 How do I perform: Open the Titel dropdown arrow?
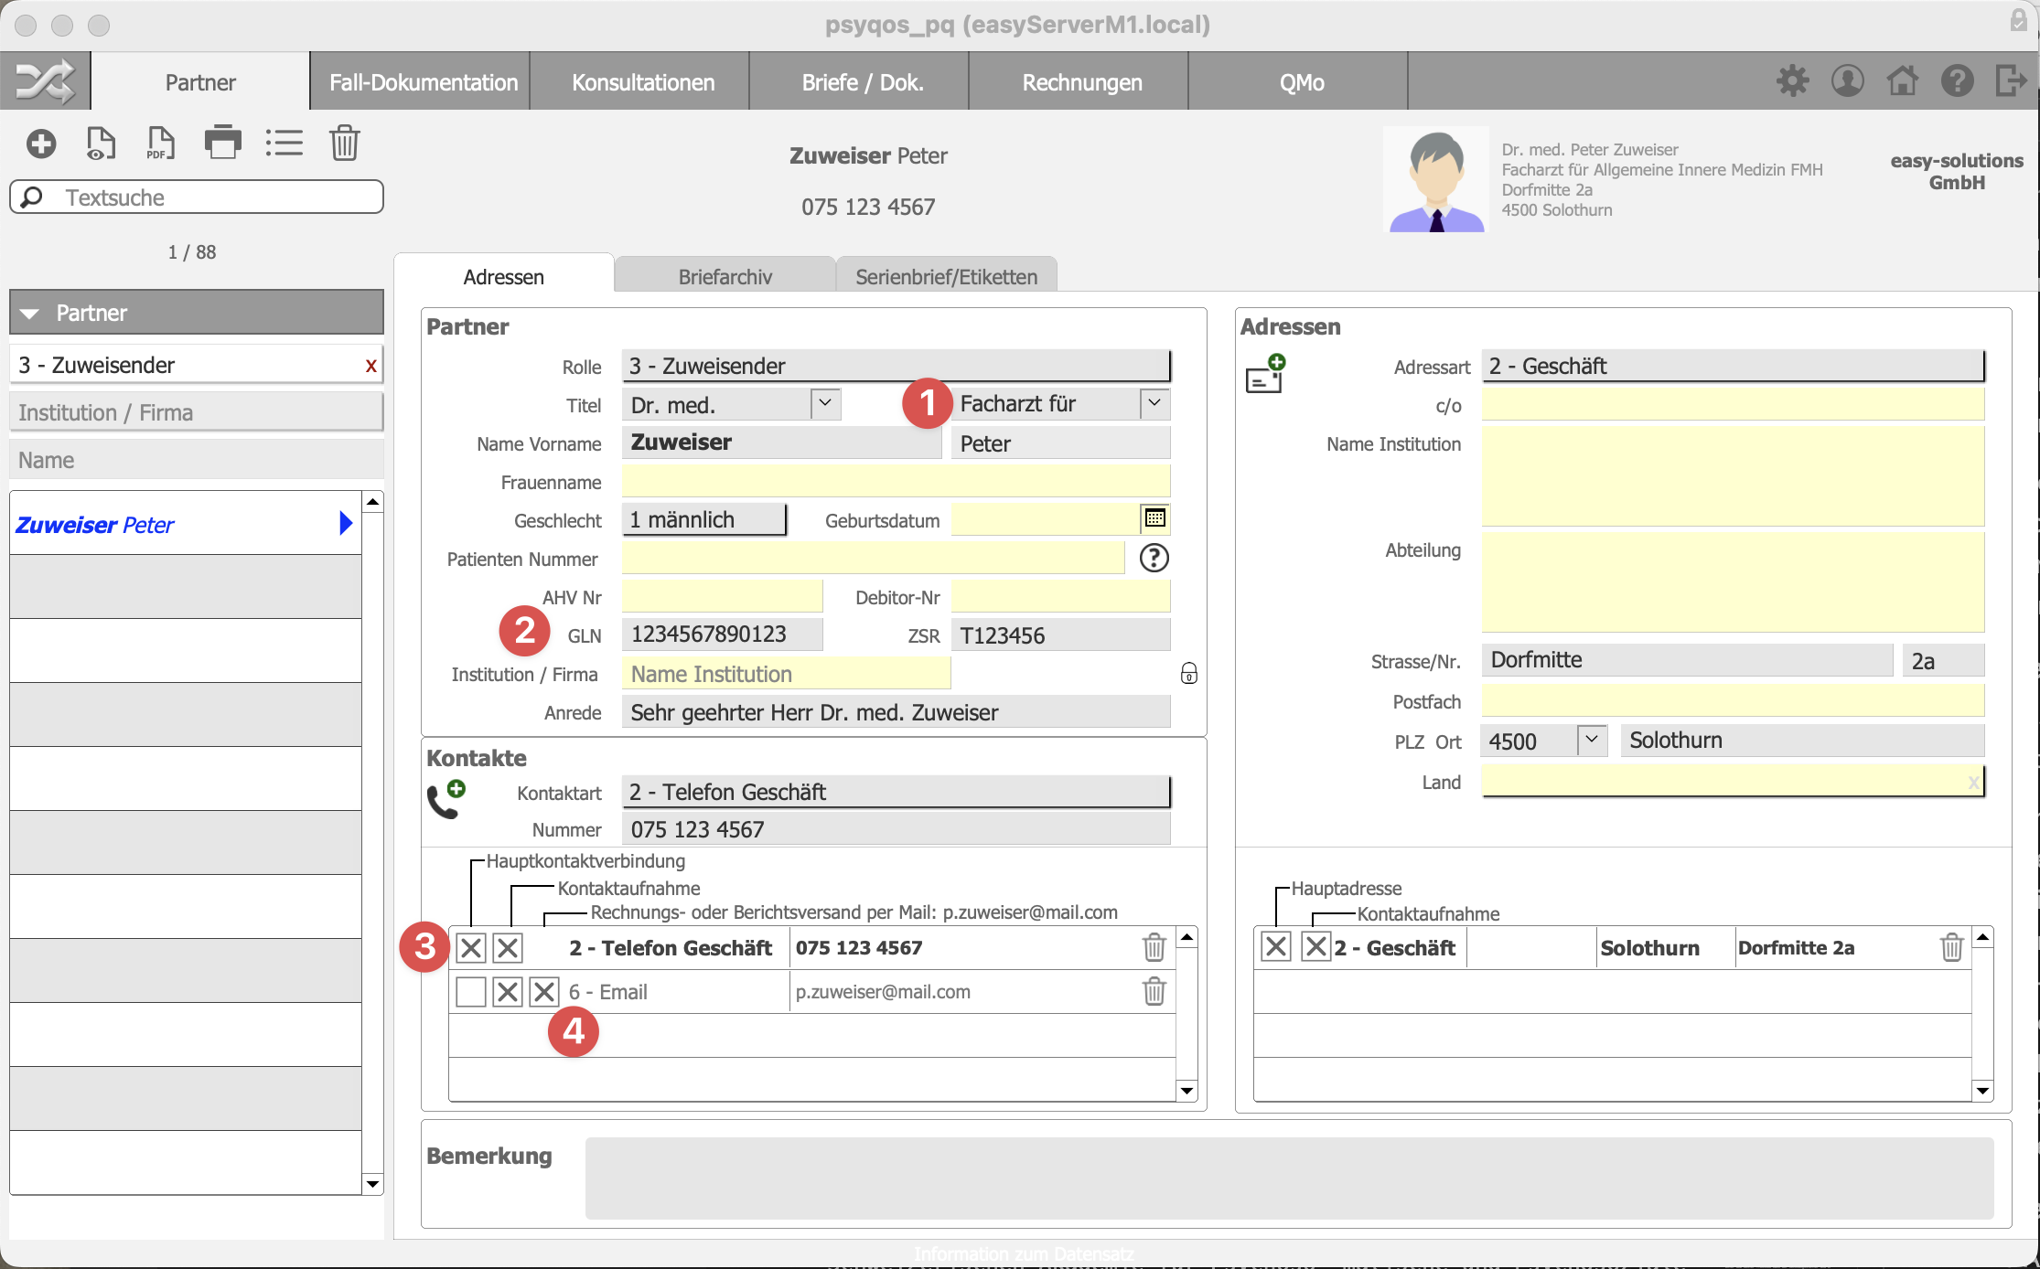825,403
